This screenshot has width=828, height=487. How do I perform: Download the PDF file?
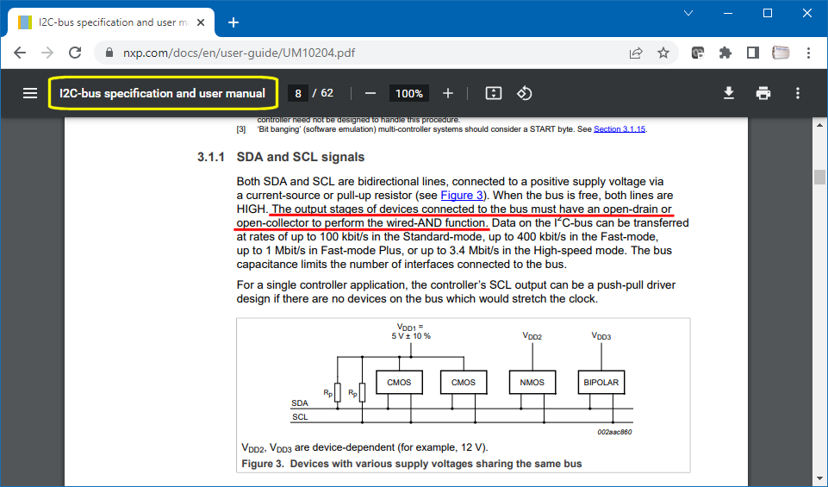click(729, 93)
